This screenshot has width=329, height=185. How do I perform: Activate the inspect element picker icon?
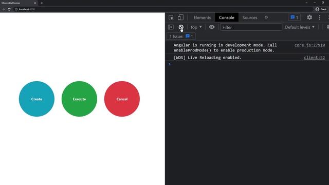[171, 17]
